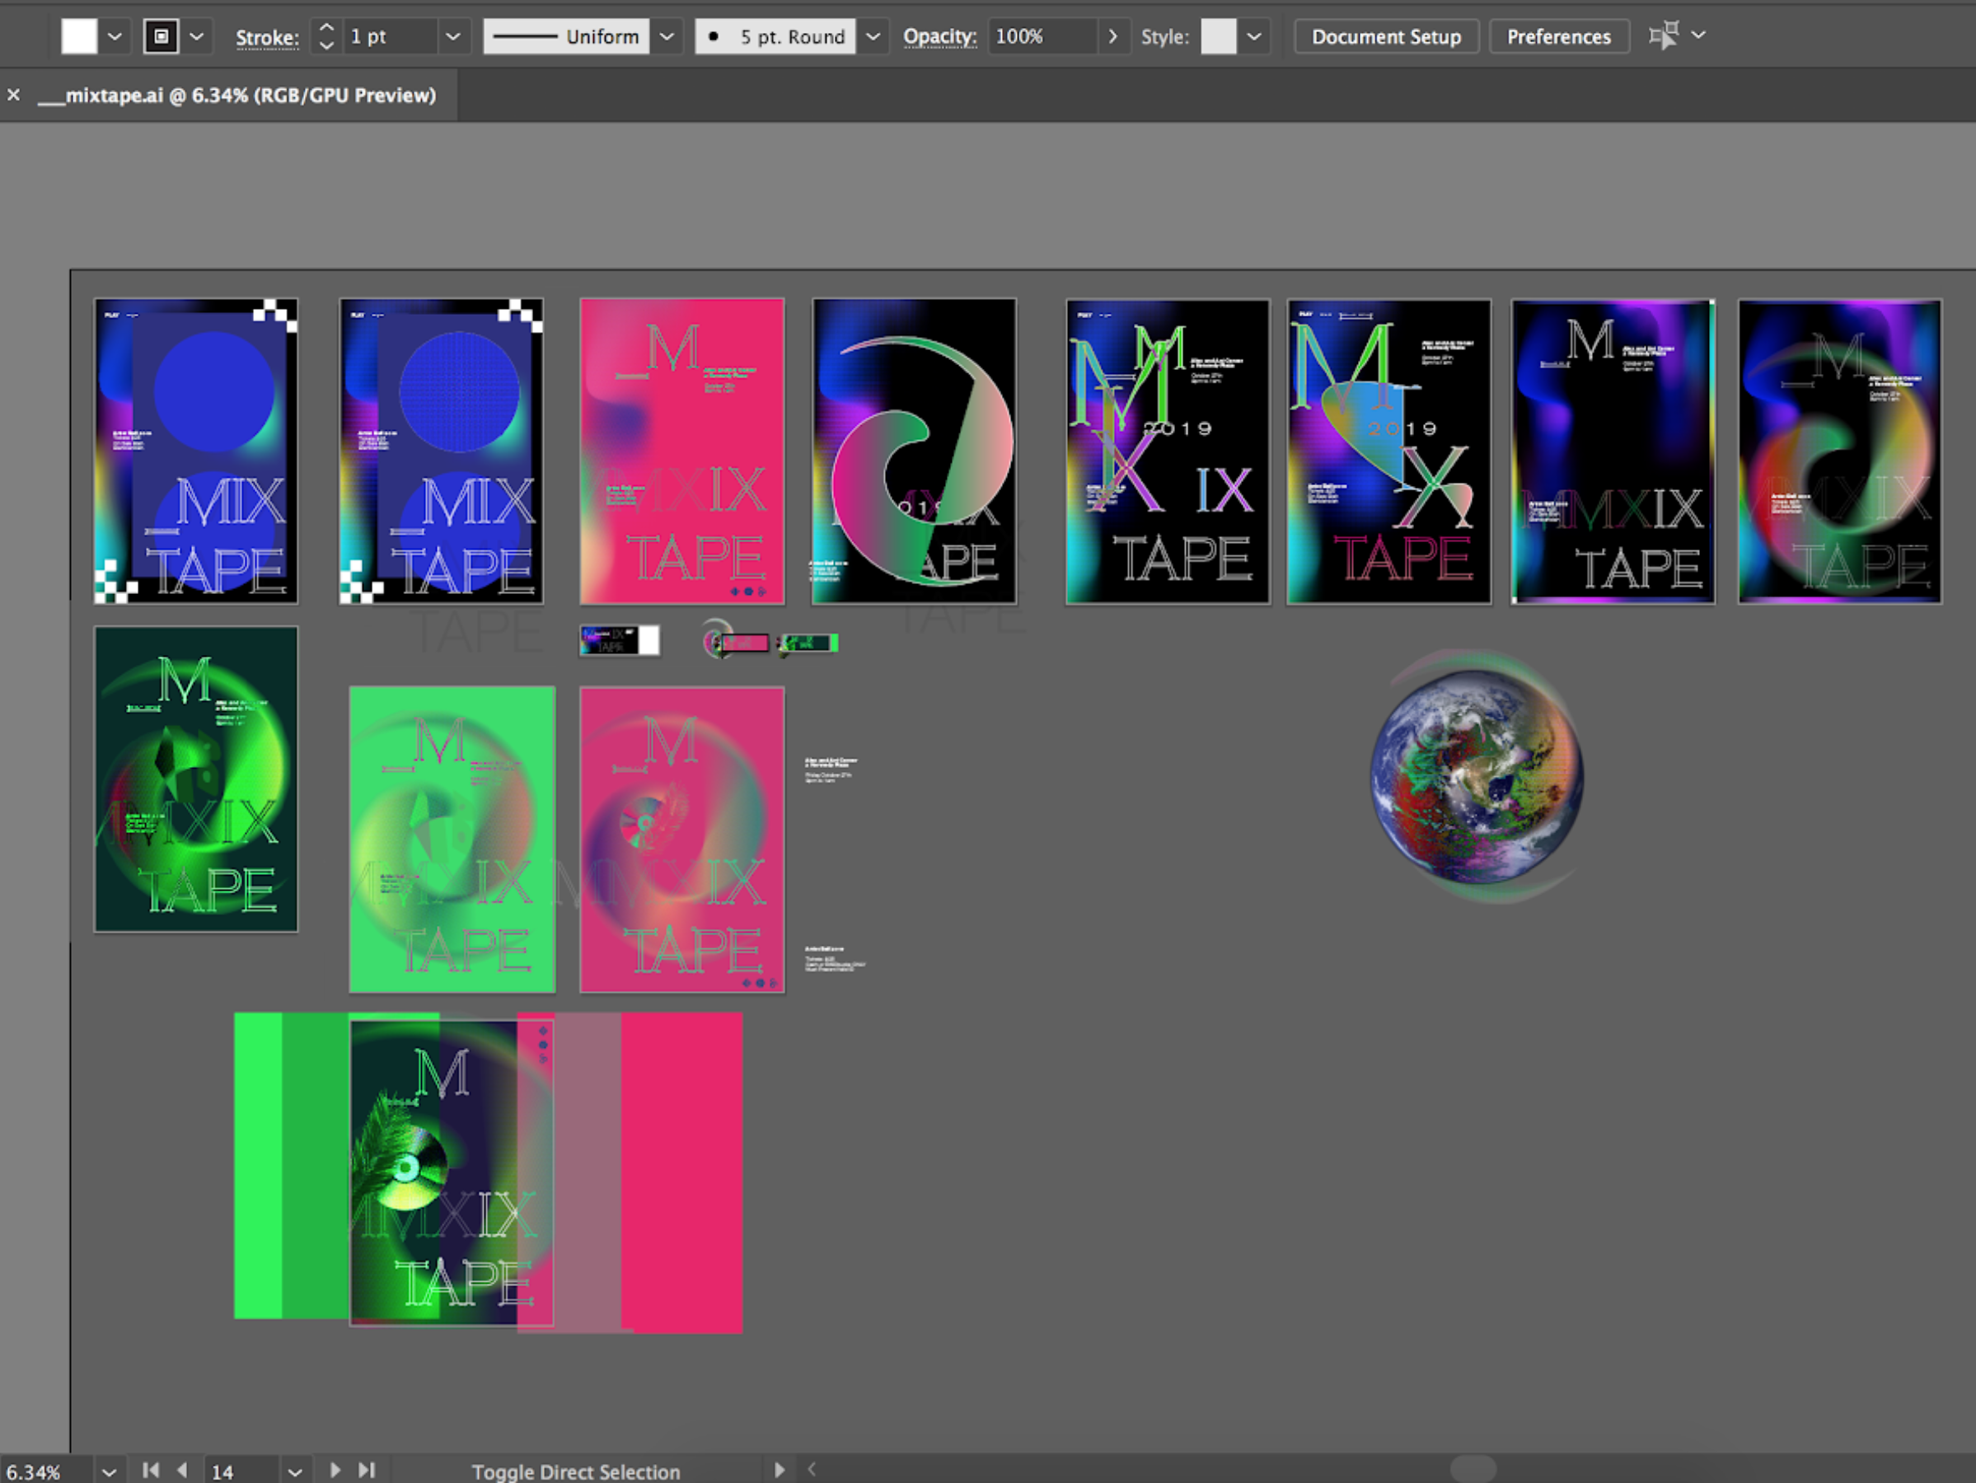
Task: Select the bright green rectangle at bottom left
Action: click(x=259, y=1165)
